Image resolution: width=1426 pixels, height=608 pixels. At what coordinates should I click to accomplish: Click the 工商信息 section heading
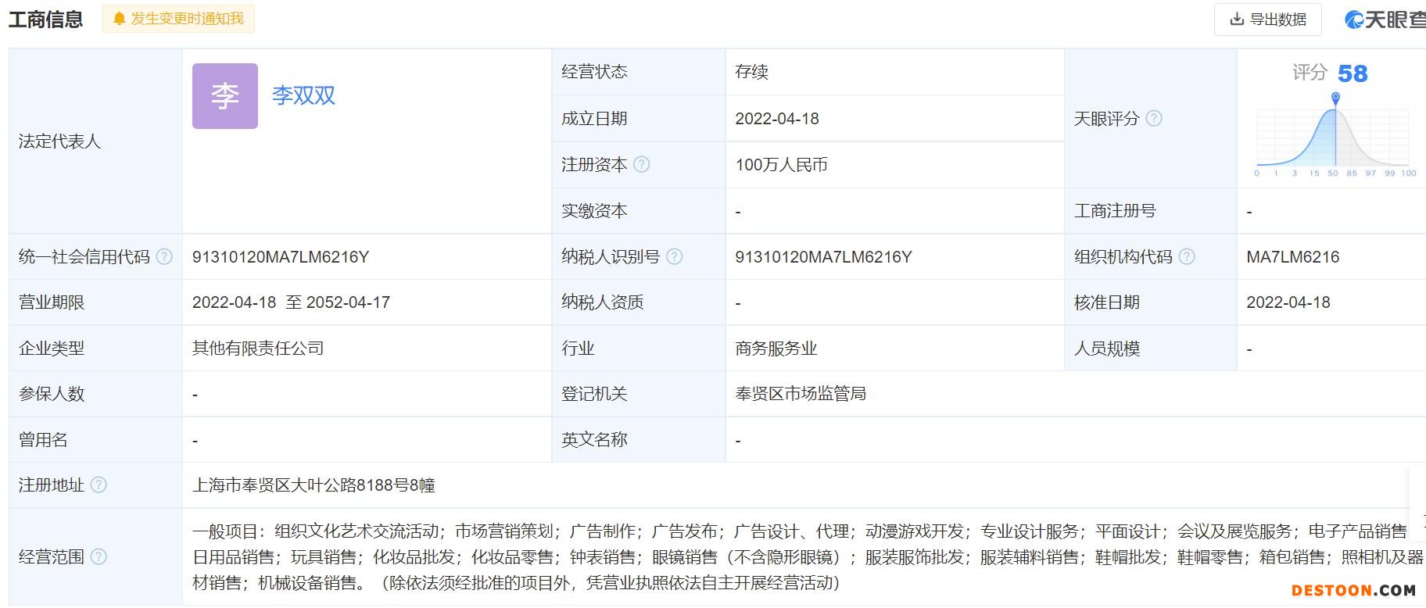(x=45, y=20)
